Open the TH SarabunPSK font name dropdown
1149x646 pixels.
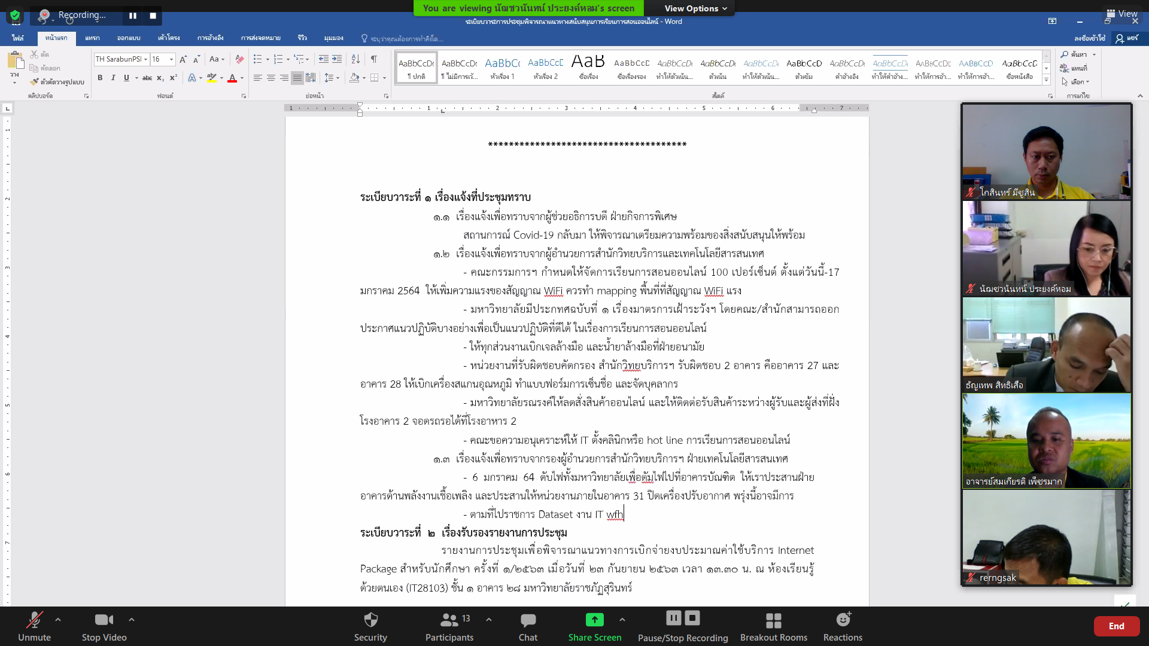pyautogui.click(x=145, y=59)
